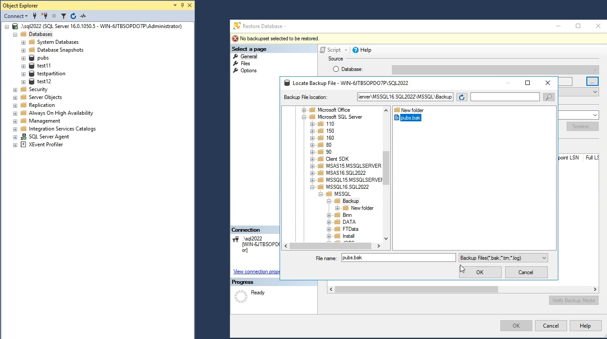Click the Script icon in Restore Database toolbar
This screenshot has height=339, width=607.
(x=323, y=50)
